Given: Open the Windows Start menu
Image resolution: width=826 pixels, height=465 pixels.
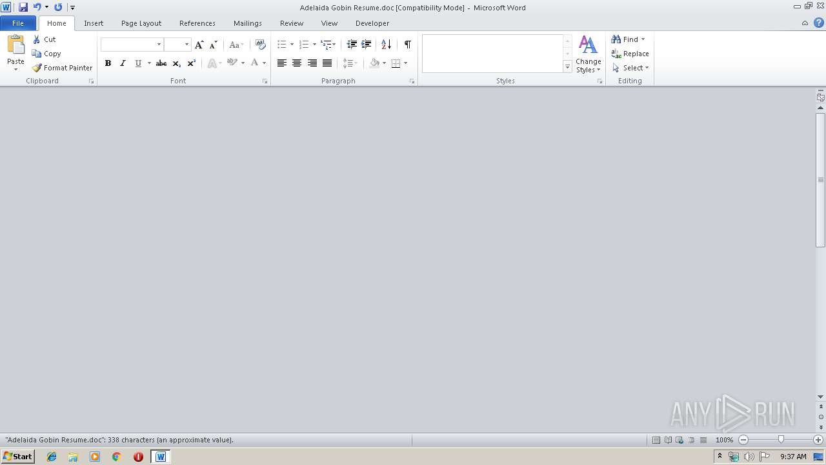Looking at the screenshot, I should pyautogui.click(x=18, y=457).
